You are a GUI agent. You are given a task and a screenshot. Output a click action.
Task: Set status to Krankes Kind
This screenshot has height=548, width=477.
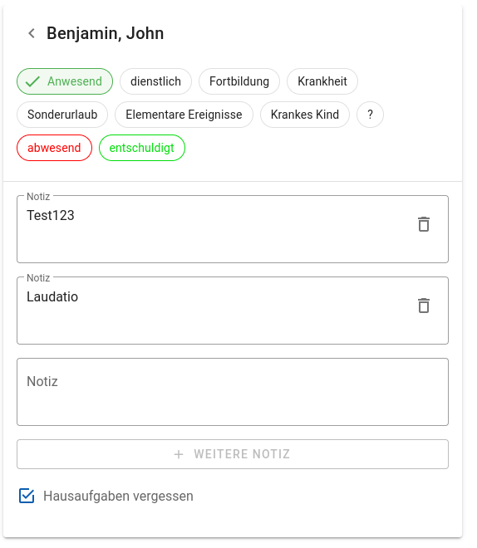[305, 115]
